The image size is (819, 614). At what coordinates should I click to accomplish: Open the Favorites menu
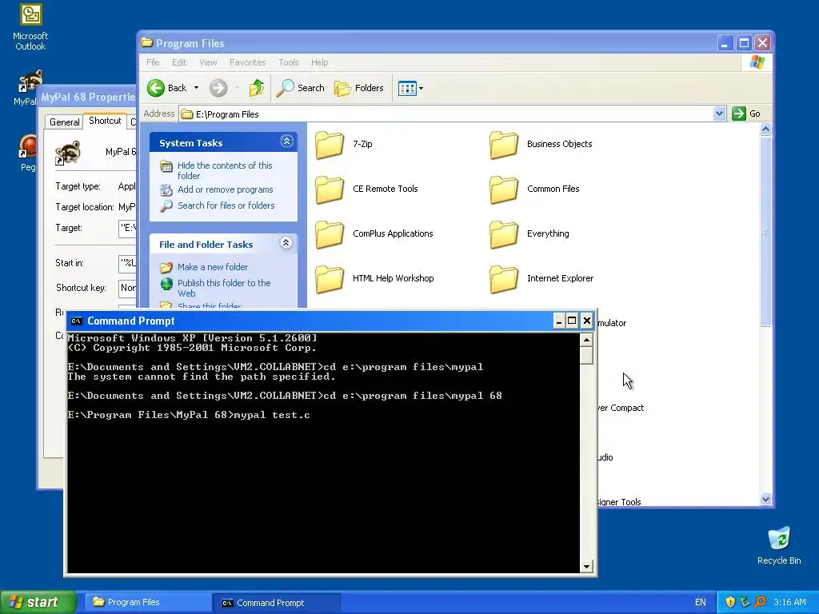click(x=248, y=62)
